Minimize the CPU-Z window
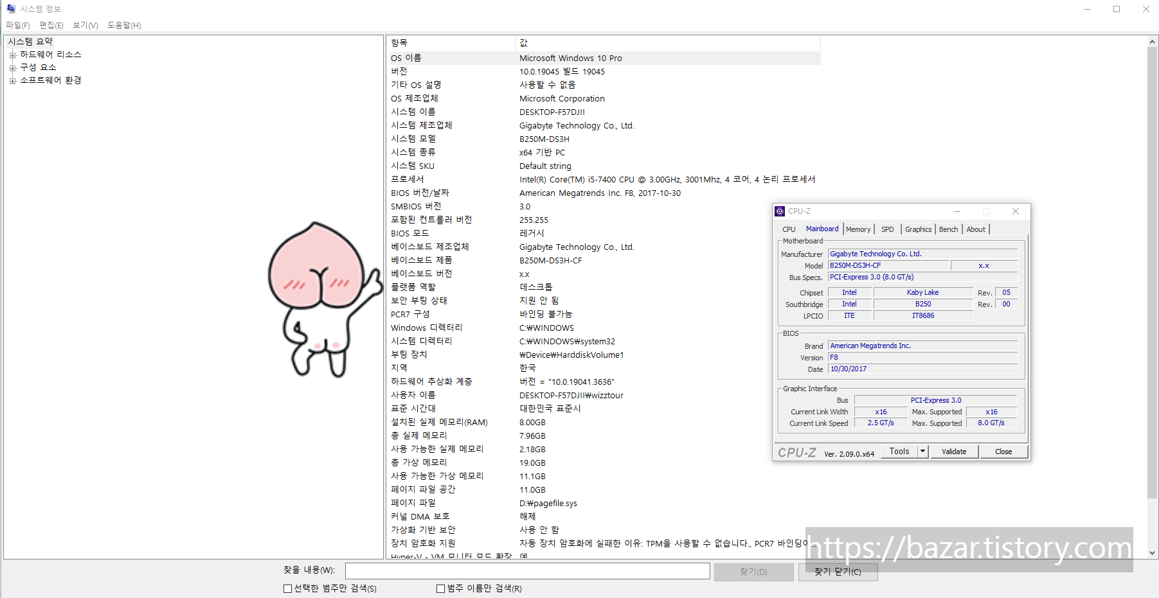The width and height of the screenshot is (1159, 598). 957,211
